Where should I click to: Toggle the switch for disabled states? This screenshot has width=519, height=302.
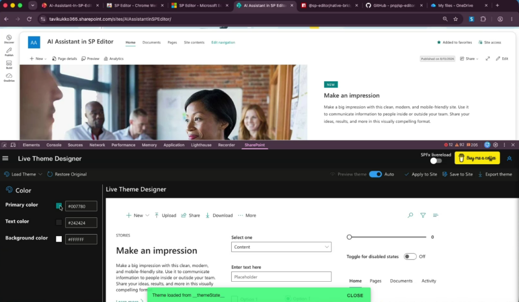point(410,257)
